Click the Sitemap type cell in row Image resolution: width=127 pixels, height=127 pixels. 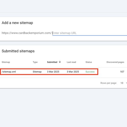37,72
